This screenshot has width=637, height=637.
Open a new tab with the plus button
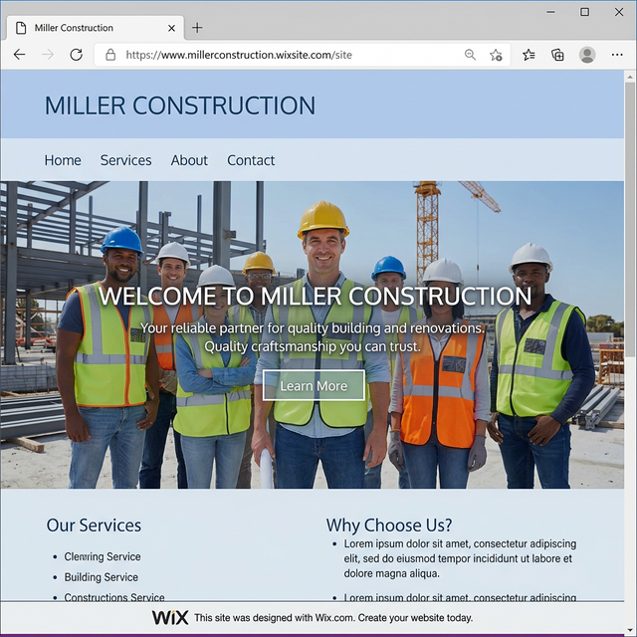tap(197, 28)
